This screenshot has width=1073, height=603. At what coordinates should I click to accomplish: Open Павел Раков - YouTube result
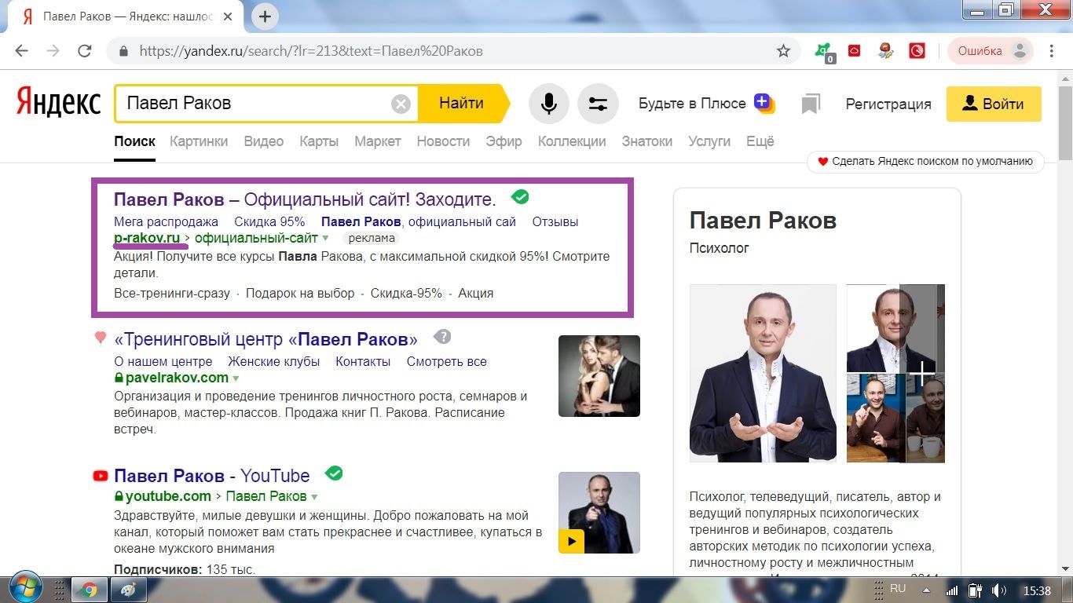[212, 476]
